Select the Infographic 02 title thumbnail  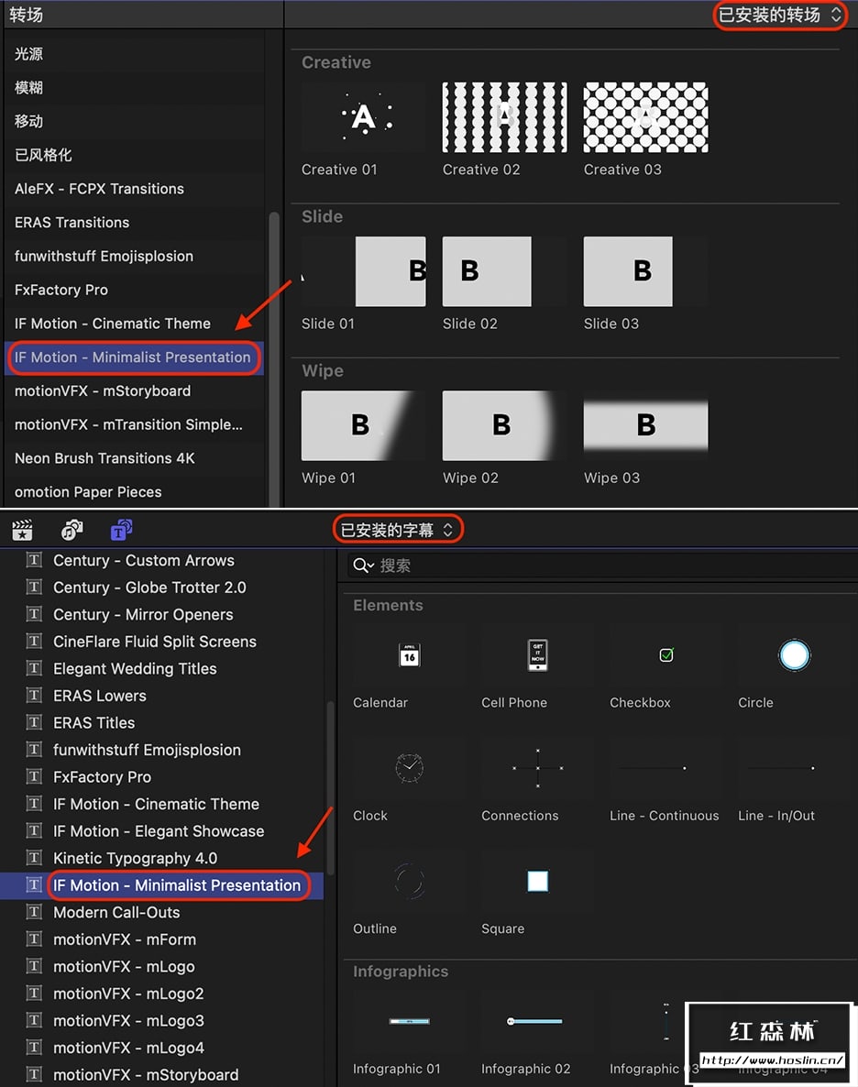(537, 1021)
